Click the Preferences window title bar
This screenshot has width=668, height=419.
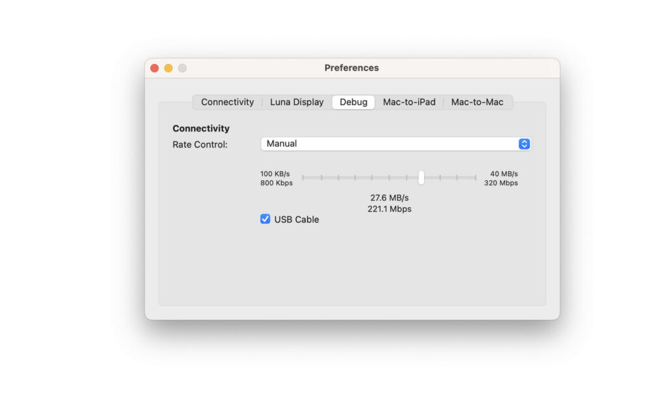[x=352, y=68]
